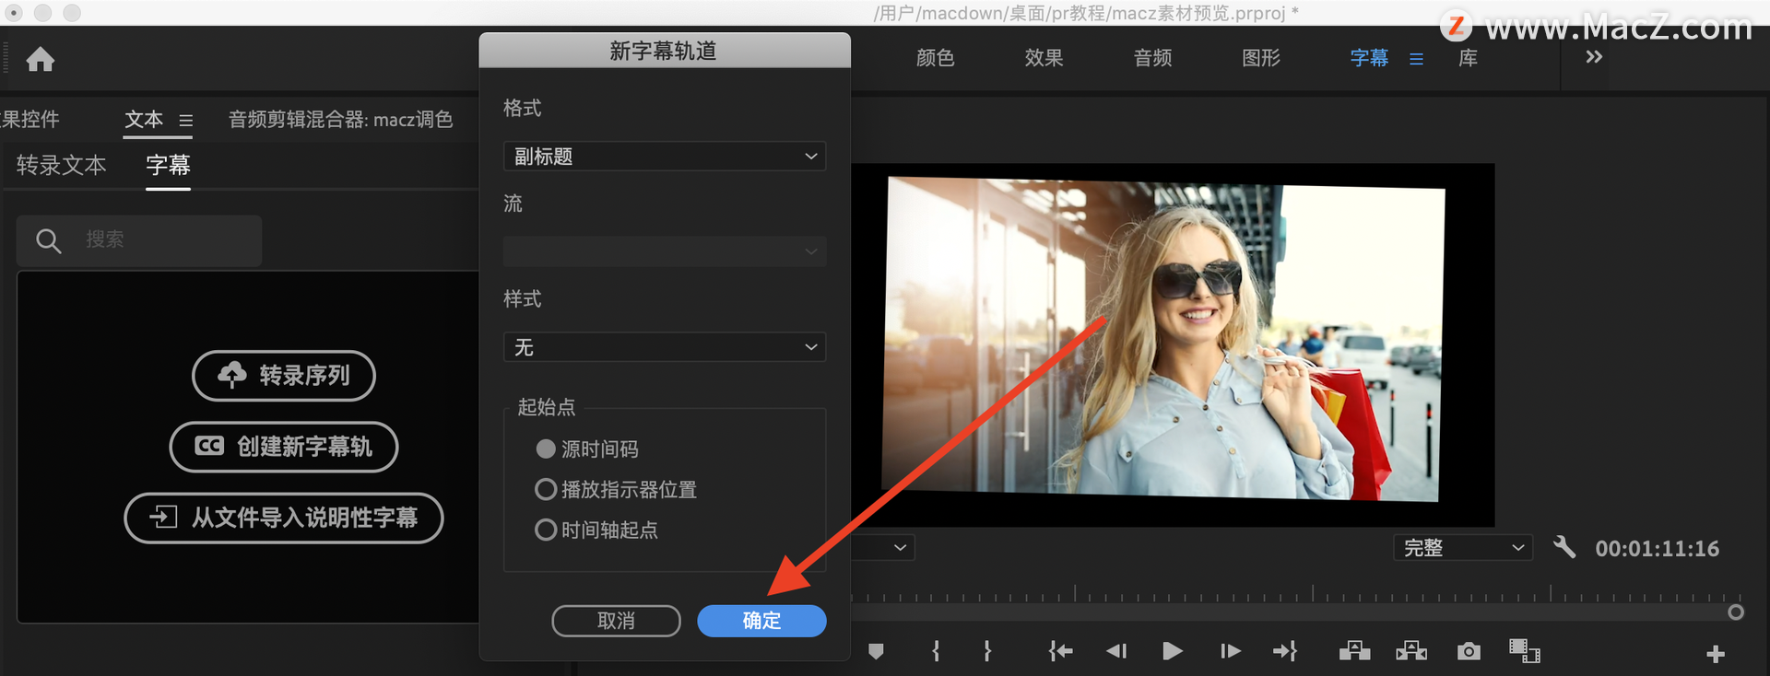Open the button editor plus icon
Screen dimensions: 1770x676
click(1715, 654)
